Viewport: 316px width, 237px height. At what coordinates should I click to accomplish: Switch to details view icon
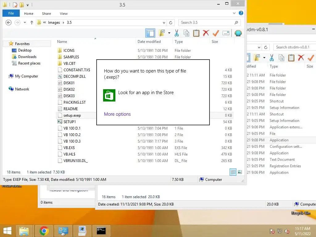233,172
